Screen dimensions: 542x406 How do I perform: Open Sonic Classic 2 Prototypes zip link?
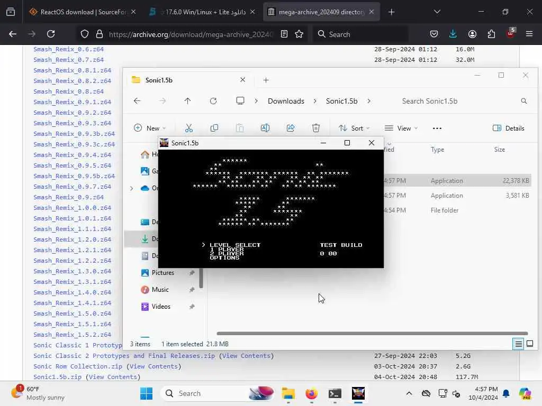coord(124,356)
